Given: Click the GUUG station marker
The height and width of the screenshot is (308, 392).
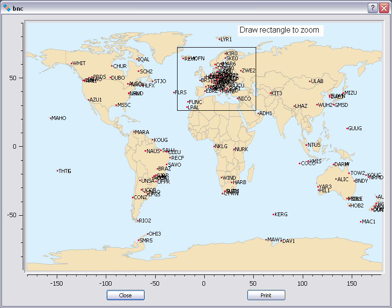Looking at the screenshot, I should (347, 128).
